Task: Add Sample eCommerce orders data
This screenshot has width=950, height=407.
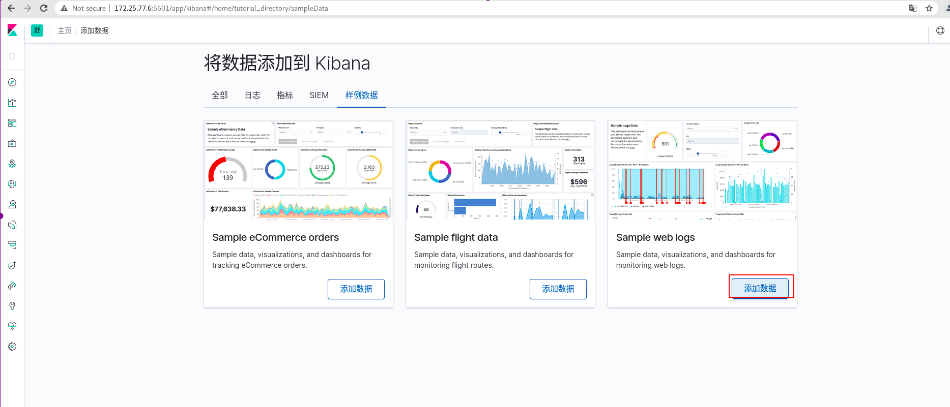Action: 356,289
